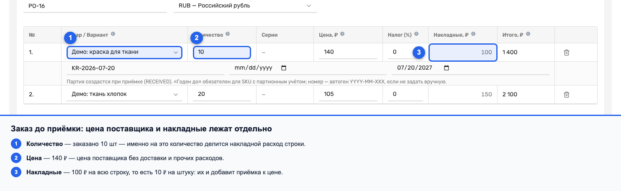
Task: Click row number '2.'
Action: [31, 94]
